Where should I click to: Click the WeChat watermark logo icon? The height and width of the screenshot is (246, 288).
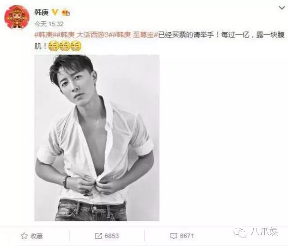tap(240, 232)
